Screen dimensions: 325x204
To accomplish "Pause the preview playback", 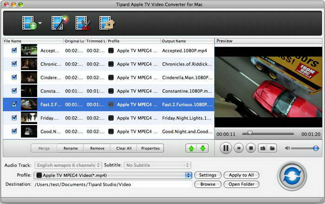I will coord(226,148).
